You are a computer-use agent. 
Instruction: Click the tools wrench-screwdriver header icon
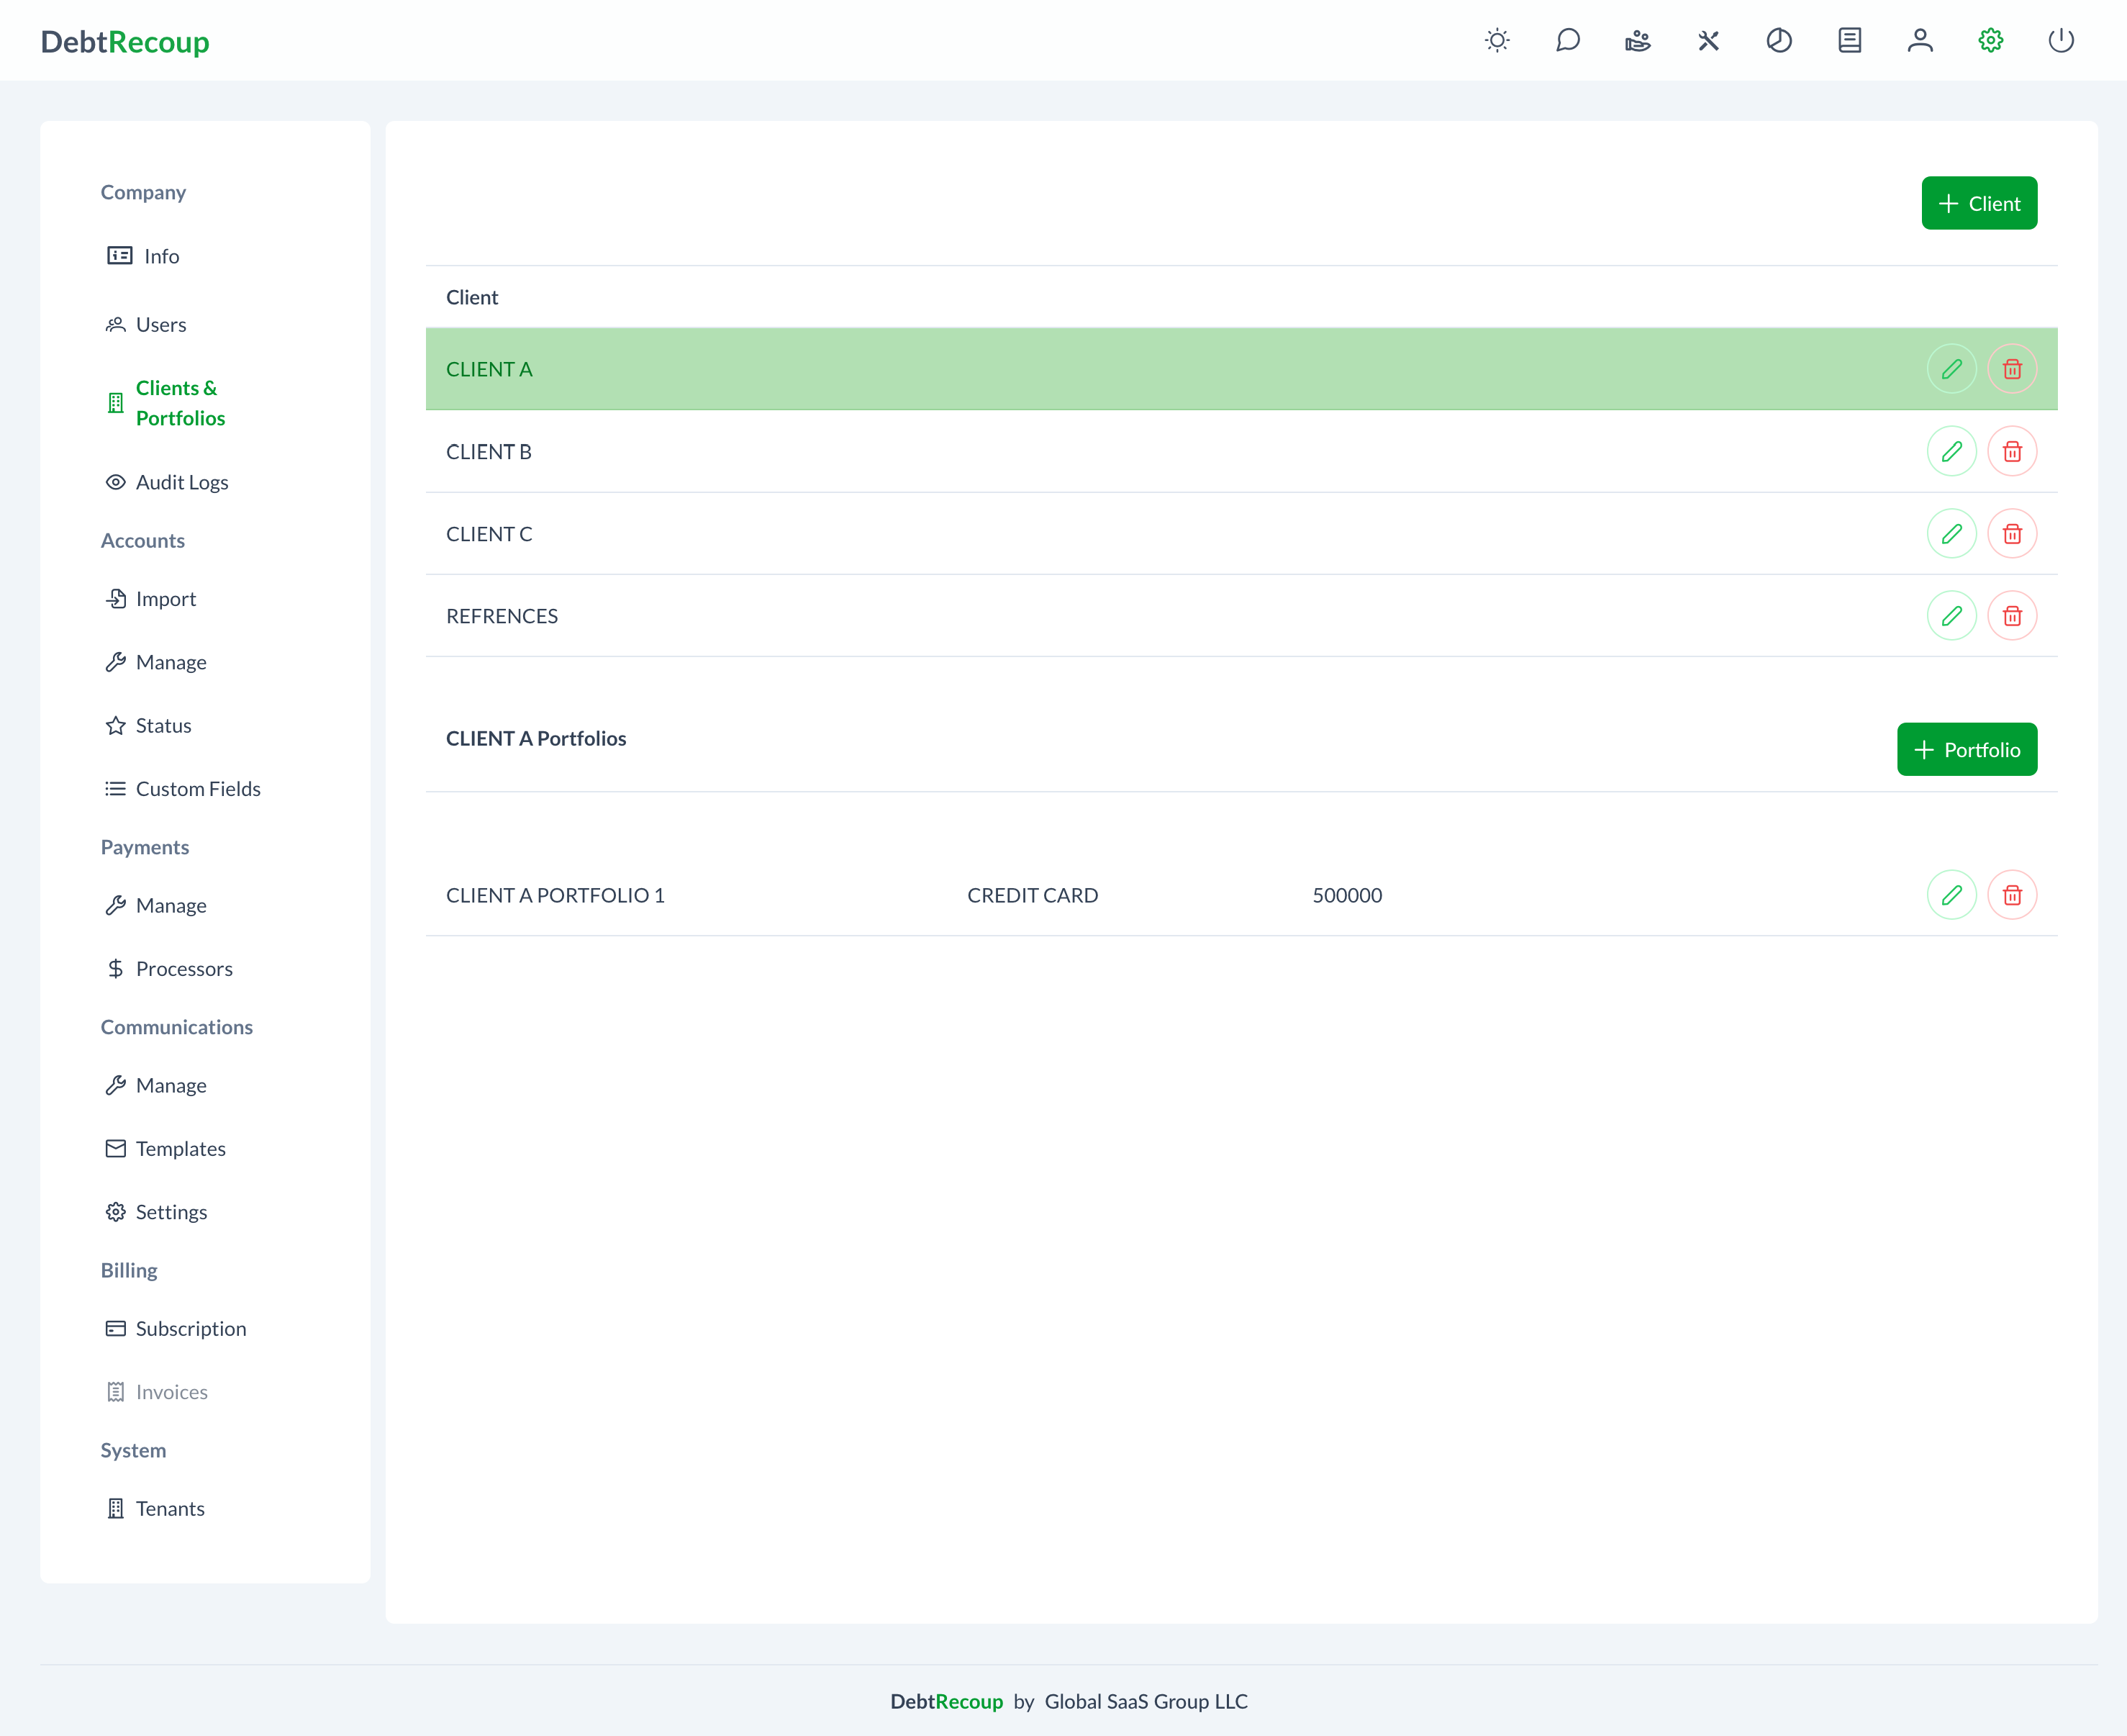1708,41
